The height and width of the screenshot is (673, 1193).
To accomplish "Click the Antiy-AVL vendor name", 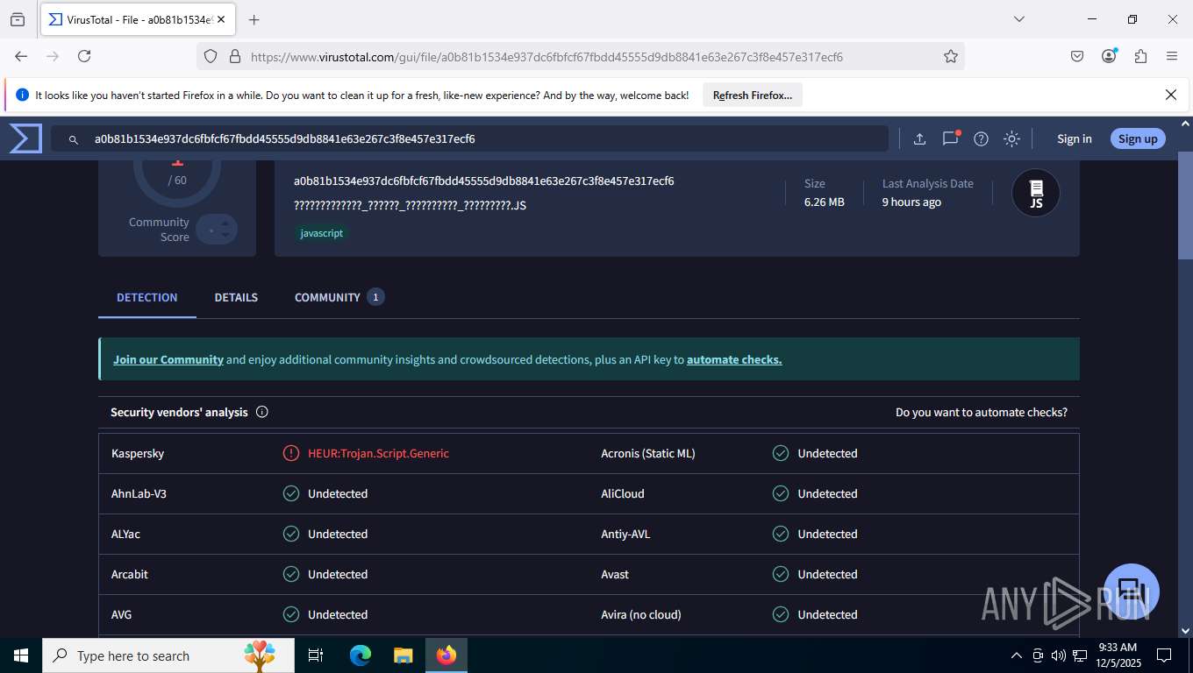I will (625, 534).
